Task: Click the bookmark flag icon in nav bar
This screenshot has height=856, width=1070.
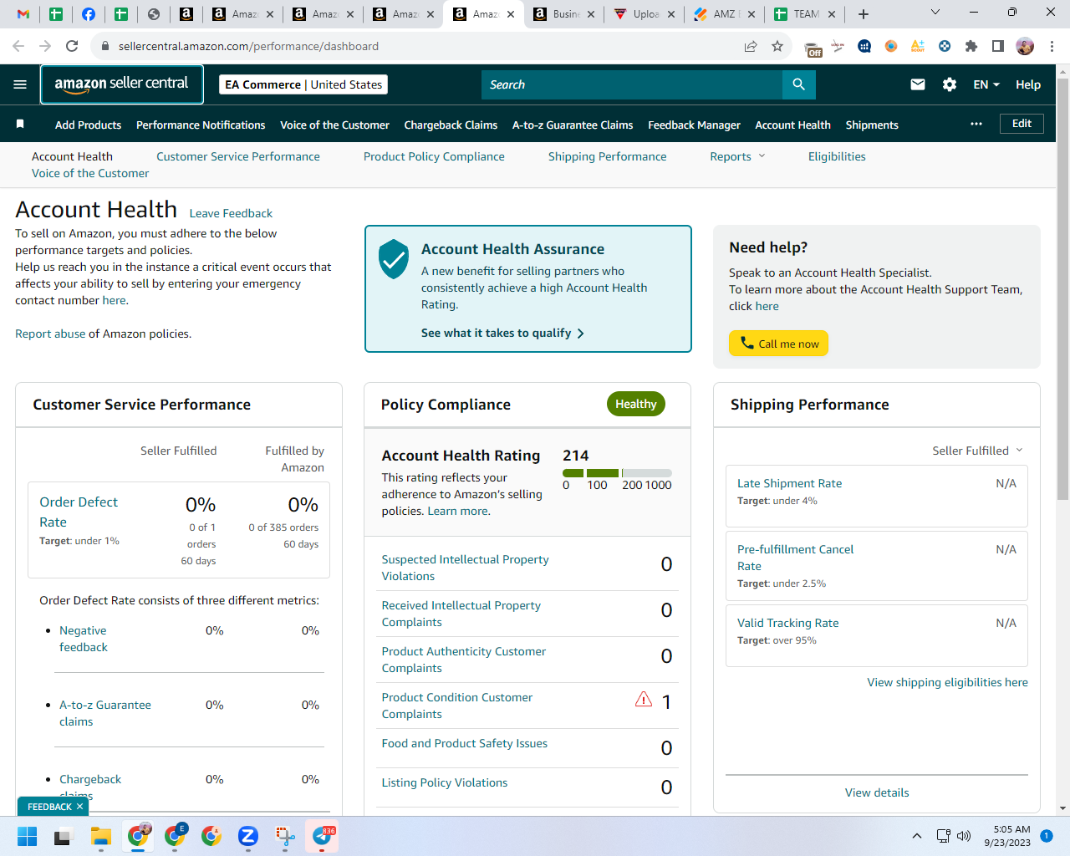Action: coord(20,124)
